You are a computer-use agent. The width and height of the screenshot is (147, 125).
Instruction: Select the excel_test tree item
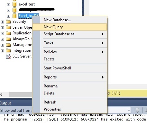click(27, 4)
